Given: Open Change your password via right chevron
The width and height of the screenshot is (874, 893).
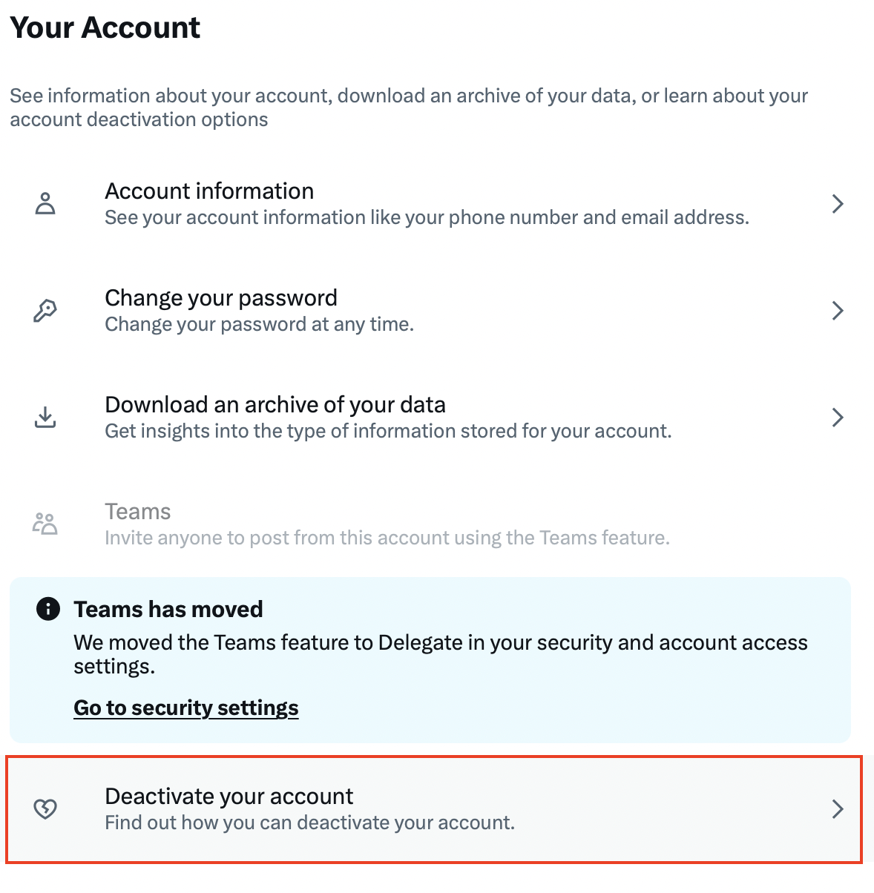Looking at the screenshot, I should (x=838, y=310).
